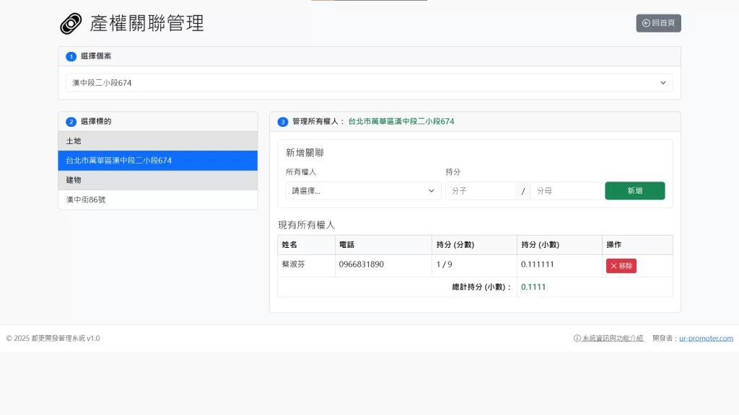Click the step 3 badge beside 管理所有權人
Image resolution: width=739 pixels, height=415 pixels.
[282, 122]
